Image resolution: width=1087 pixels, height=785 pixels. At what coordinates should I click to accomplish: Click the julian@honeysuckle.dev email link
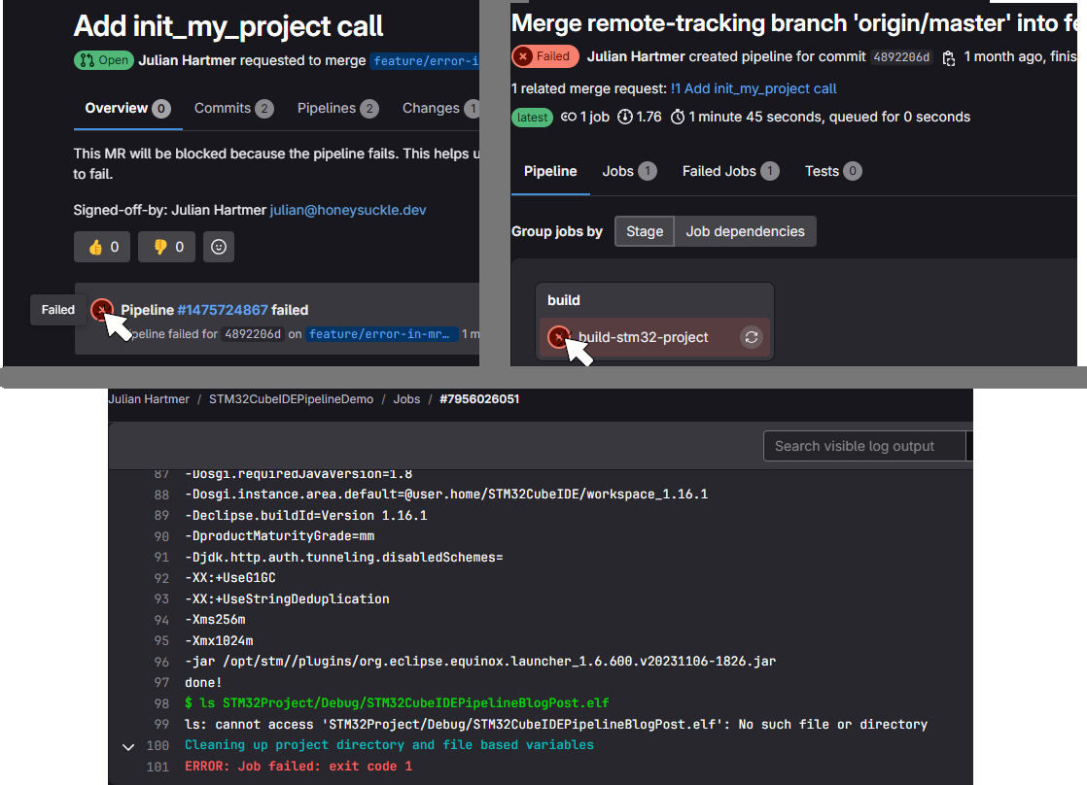pyautogui.click(x=347, y=210)
